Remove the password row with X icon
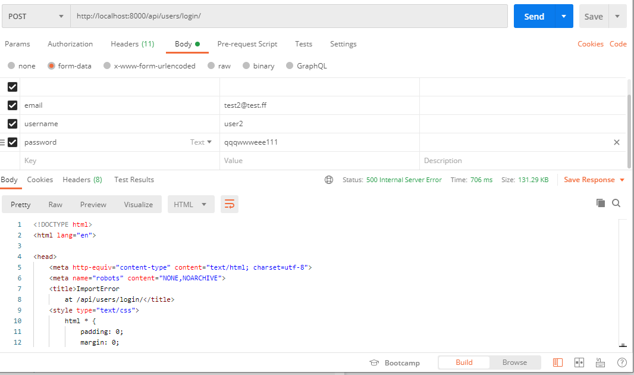The image size is (634, 375). tap(617, 142)
